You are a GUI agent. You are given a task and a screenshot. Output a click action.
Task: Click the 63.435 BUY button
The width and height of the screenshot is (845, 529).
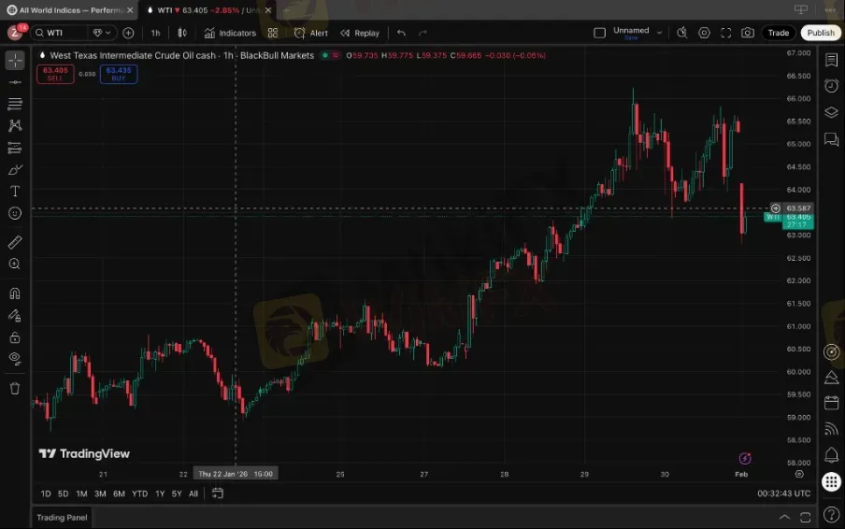119,74
